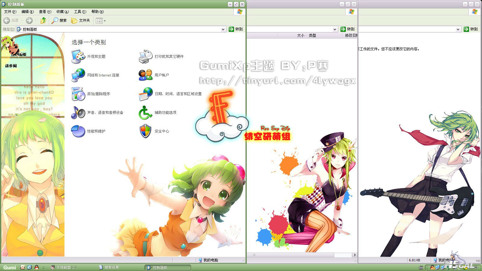The image size is (482, 271).
Task: Click the Network and Internet Connections (网络和Internet连接) icon
Action: point(78,75)
